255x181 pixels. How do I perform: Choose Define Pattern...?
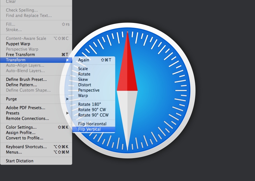pyautogui.click(x=36, y=85)
